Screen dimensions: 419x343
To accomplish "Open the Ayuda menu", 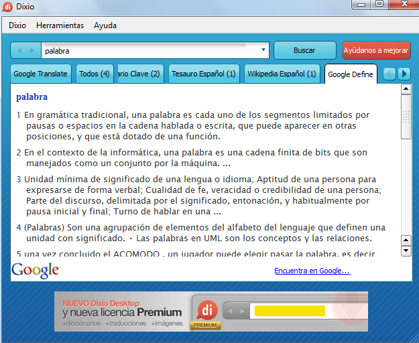I will pos(105,25).
